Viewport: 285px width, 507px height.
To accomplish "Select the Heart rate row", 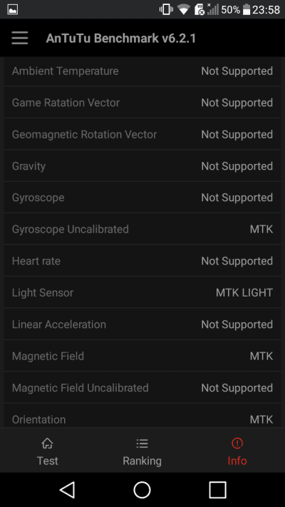I will pos(142,261).
